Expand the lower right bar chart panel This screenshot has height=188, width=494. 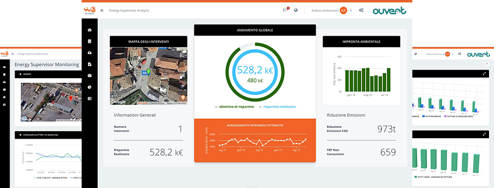pos(484,134)
